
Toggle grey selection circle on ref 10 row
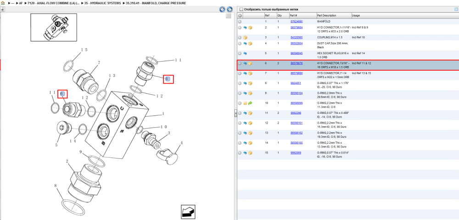[240, 103]
